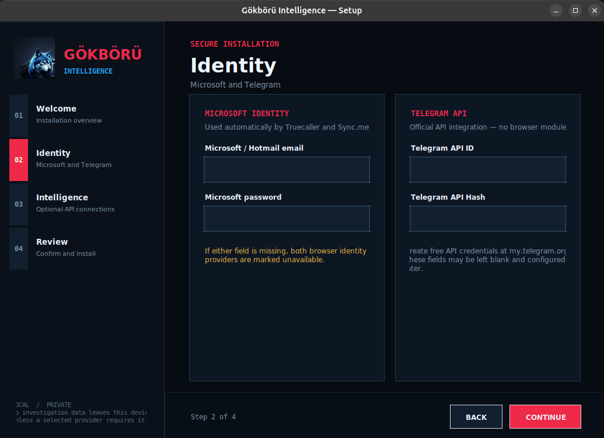Focus the Microsoft password field
Image resolution: width=604 pixels, height=438 pixels.
287,218
